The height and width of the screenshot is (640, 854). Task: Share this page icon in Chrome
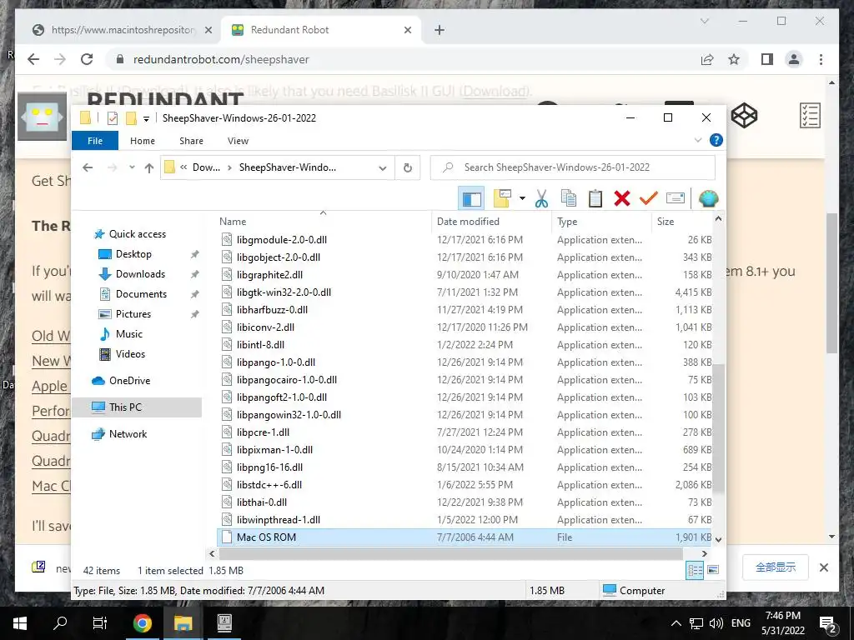tap(707, 59)
